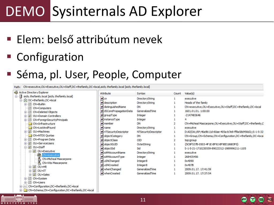Select CN=System in the tree

[x=40, y=179]
